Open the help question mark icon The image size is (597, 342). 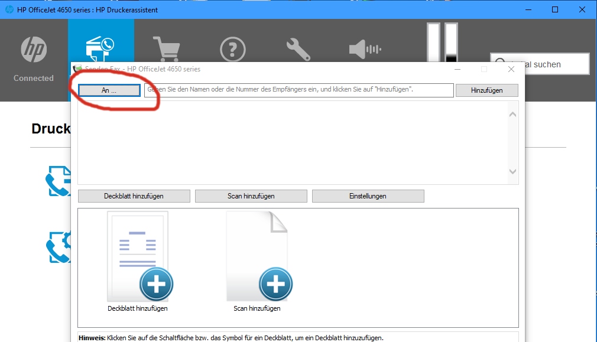coord(233,50)
